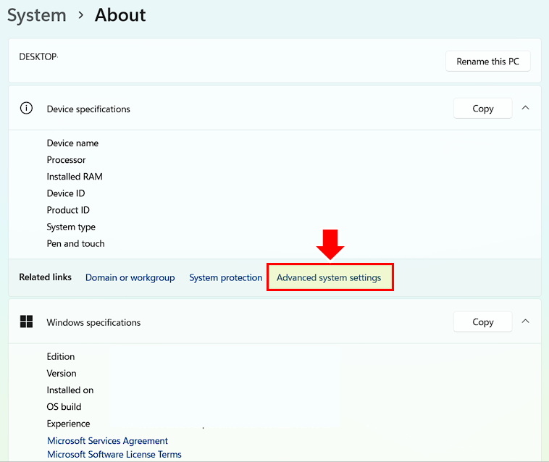
Task: Go back to System in breadcrumb
Action: pyautogui.click(x=37, y=15)
